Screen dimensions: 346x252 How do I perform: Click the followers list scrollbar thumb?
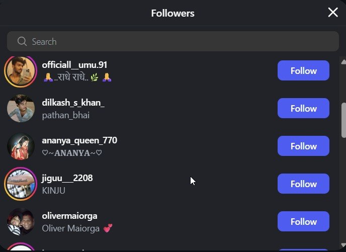[343, 120]
